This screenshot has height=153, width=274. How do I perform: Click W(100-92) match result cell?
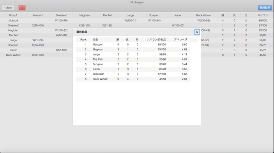(61, 30)
